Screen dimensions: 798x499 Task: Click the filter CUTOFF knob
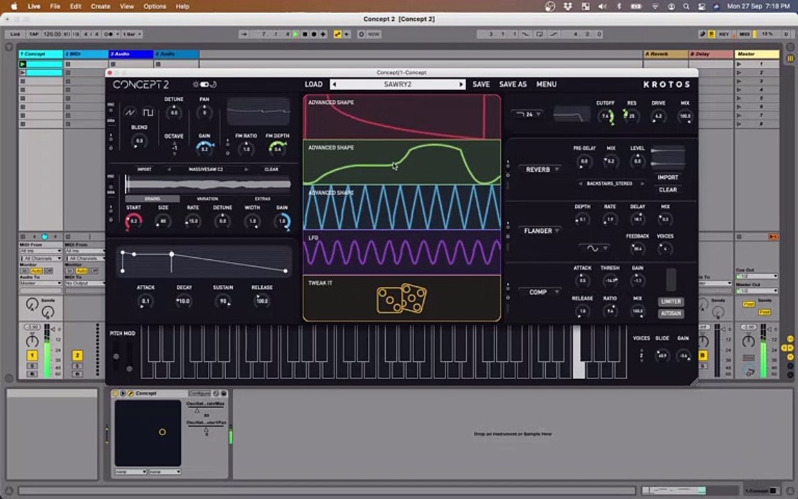coord(605,116)
